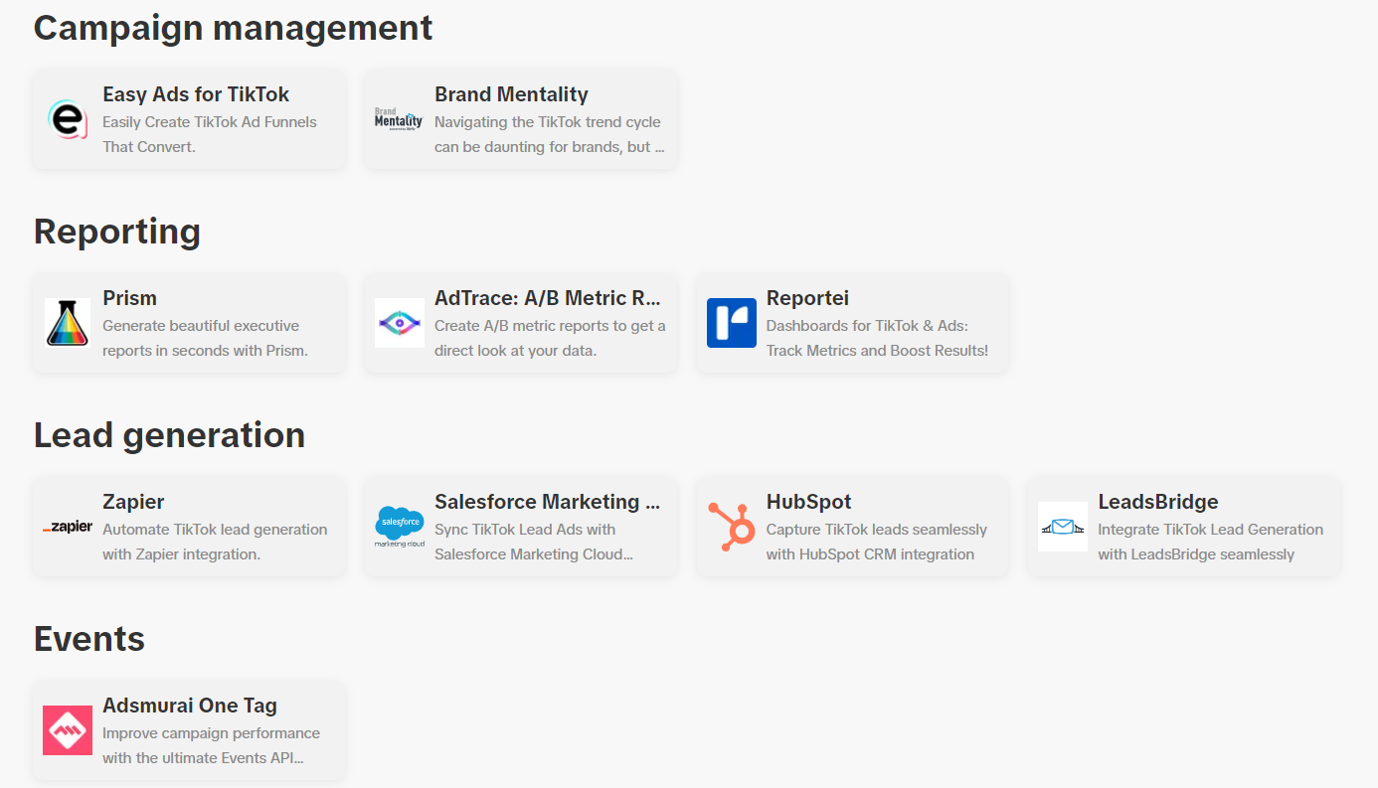Click the Salesforce Marketing Cloud logo icon
Image resolution: width=1378 pixels, height=788 pixels.
tap(399, 527)
